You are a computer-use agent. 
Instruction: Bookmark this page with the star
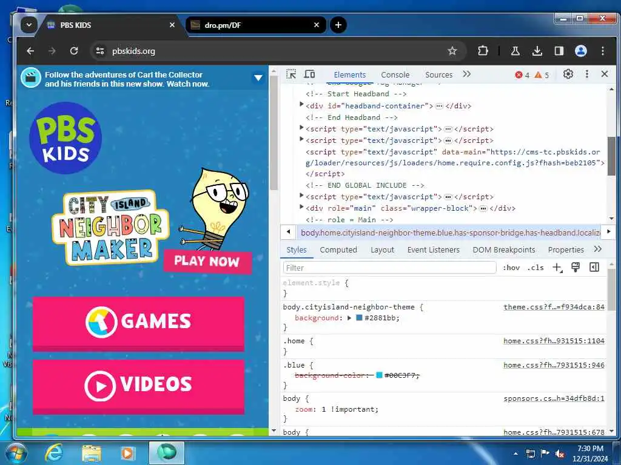(x=452, y=51)
